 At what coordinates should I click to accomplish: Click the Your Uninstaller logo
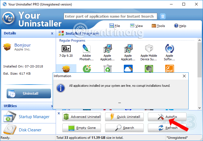coord(8,18)
